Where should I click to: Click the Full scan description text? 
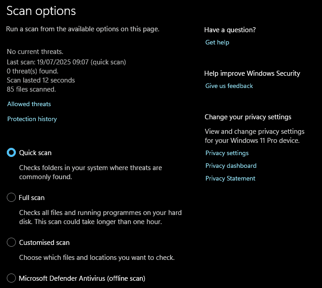coord(100,217)
